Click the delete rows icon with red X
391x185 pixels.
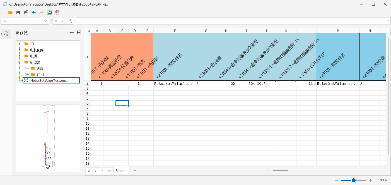[57, 13]
